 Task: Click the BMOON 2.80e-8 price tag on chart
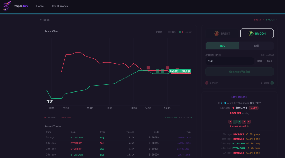click(x=180, y=71)
